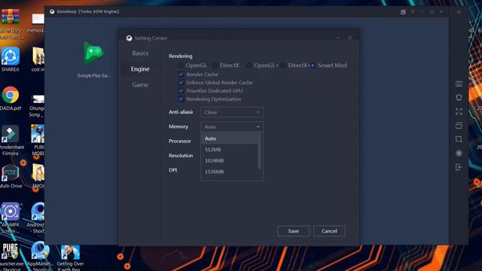The width and height of the screenshot is (482, 271).
Task: Click the Setting Center logo icon
Action: [x=129, y=38]
